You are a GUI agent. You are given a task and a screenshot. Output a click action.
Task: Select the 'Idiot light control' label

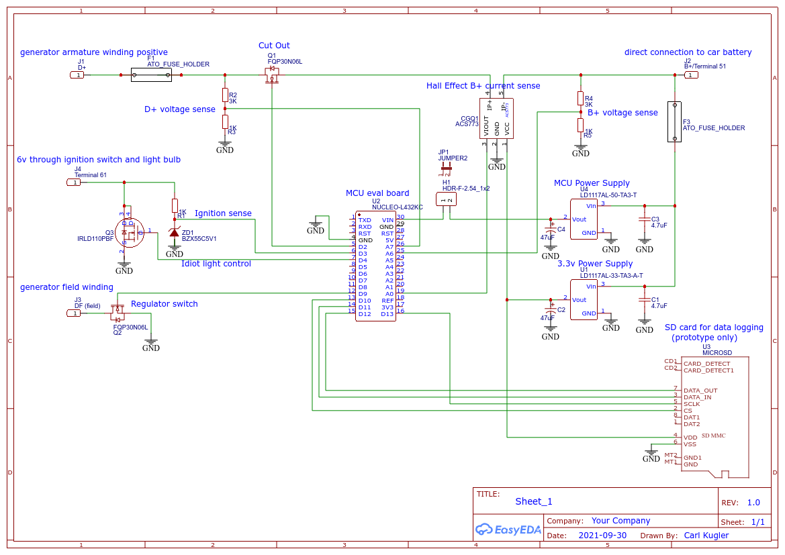[x=216, y=264]
